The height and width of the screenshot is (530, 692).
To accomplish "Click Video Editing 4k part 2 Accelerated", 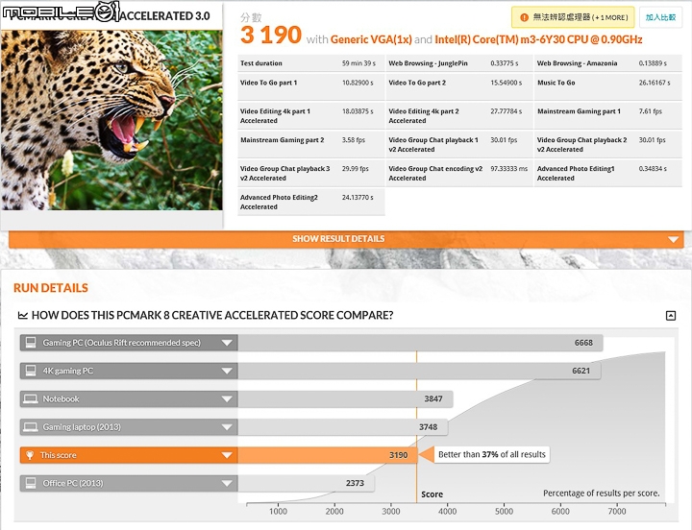I will pos(424,116).
